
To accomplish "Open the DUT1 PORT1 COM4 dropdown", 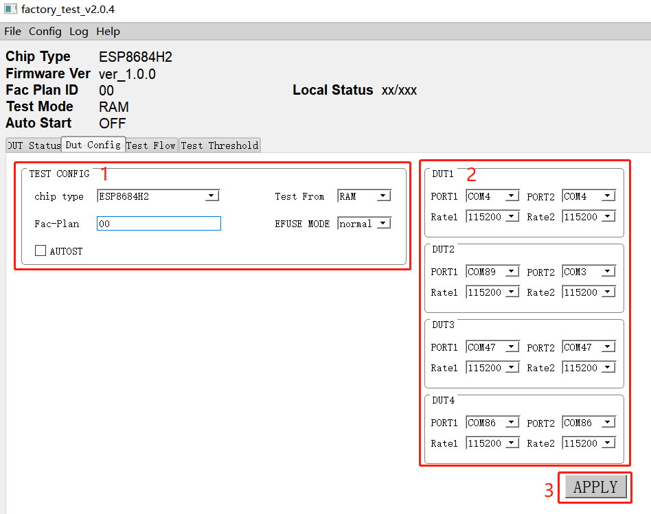I will (x=511, y=196).
